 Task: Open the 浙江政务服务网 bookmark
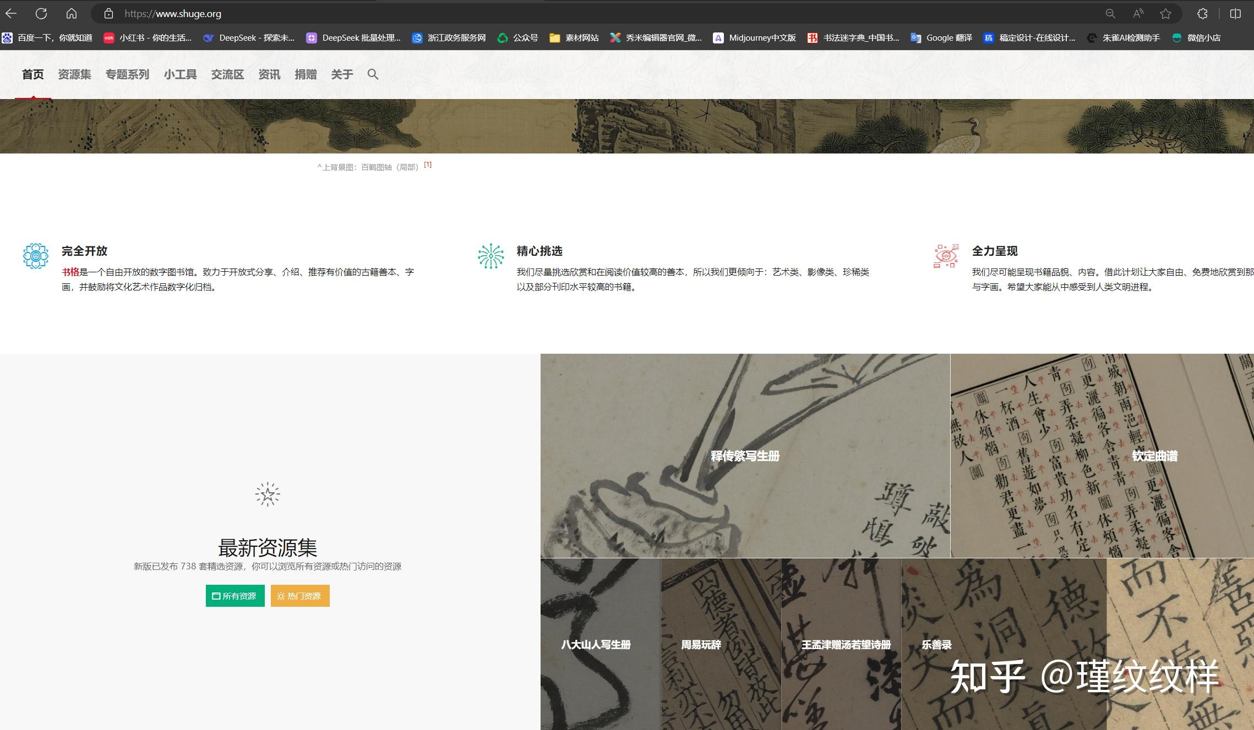click(x=449, y=37)
